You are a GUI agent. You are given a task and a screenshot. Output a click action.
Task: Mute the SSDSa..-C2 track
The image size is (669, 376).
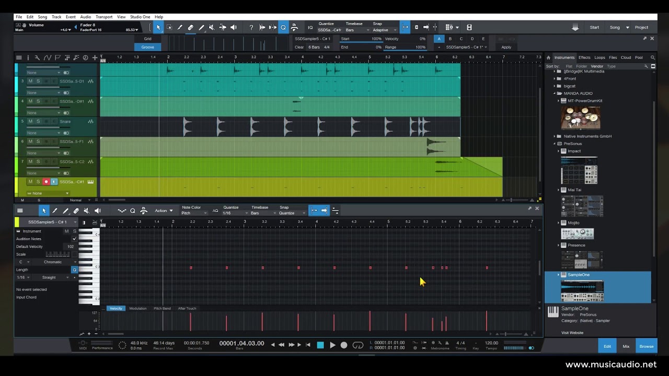click(x=30, y=161)
